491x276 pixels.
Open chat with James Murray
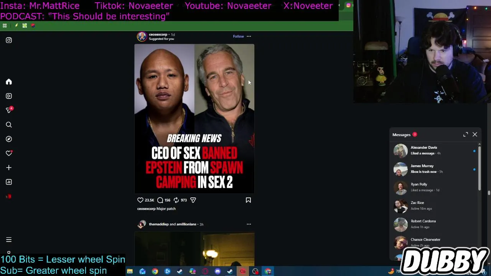[x=435, y=169]
